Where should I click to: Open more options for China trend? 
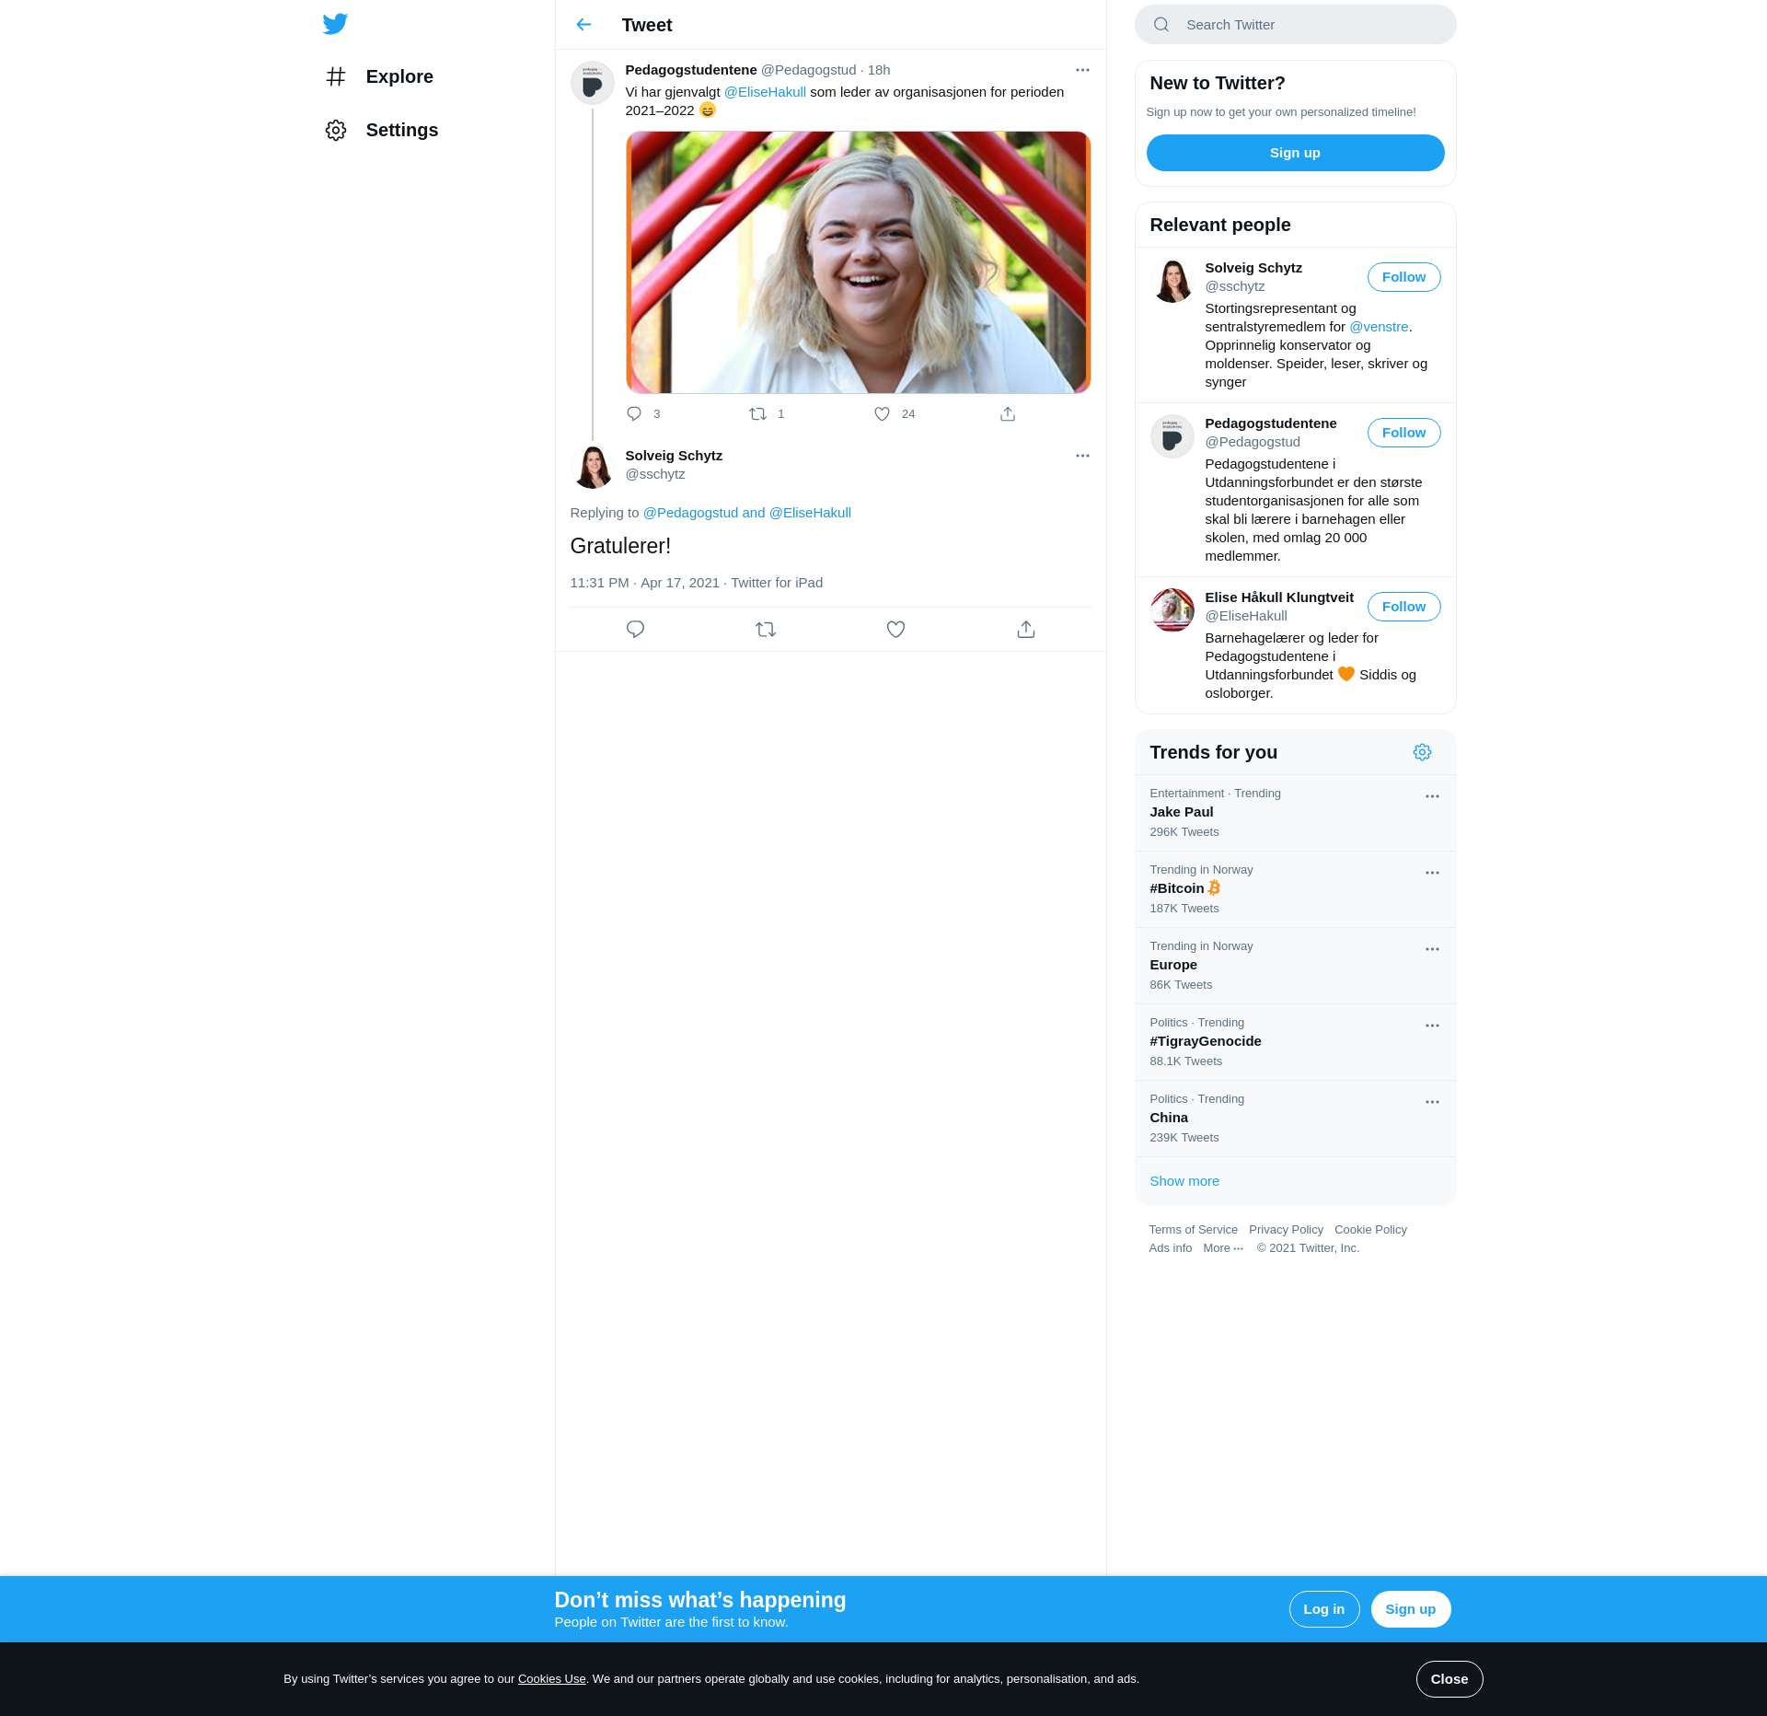click(x=1432, y=1102)
